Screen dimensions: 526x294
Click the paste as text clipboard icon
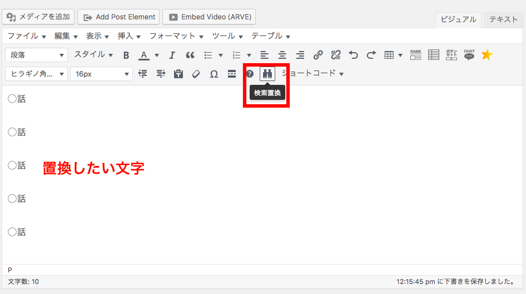(178, 74)
